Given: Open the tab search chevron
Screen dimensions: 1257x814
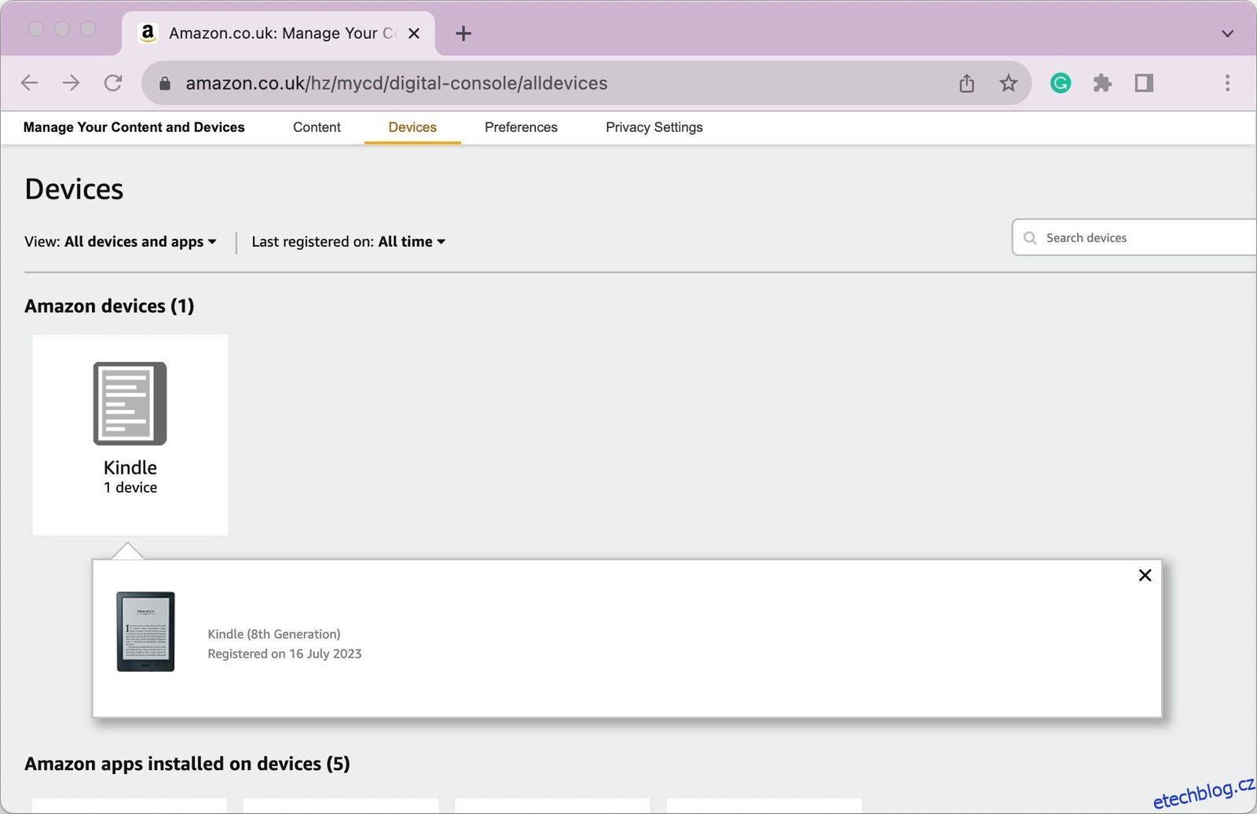Looking at the screenshot, I should 1227,33.
